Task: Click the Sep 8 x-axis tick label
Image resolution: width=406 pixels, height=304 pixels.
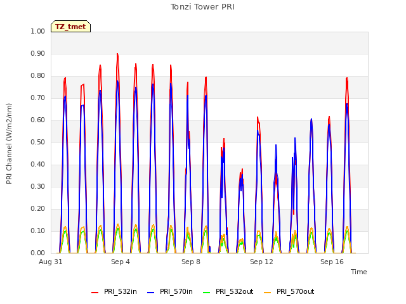Action: pyautogui.click(x=191, y=262)
